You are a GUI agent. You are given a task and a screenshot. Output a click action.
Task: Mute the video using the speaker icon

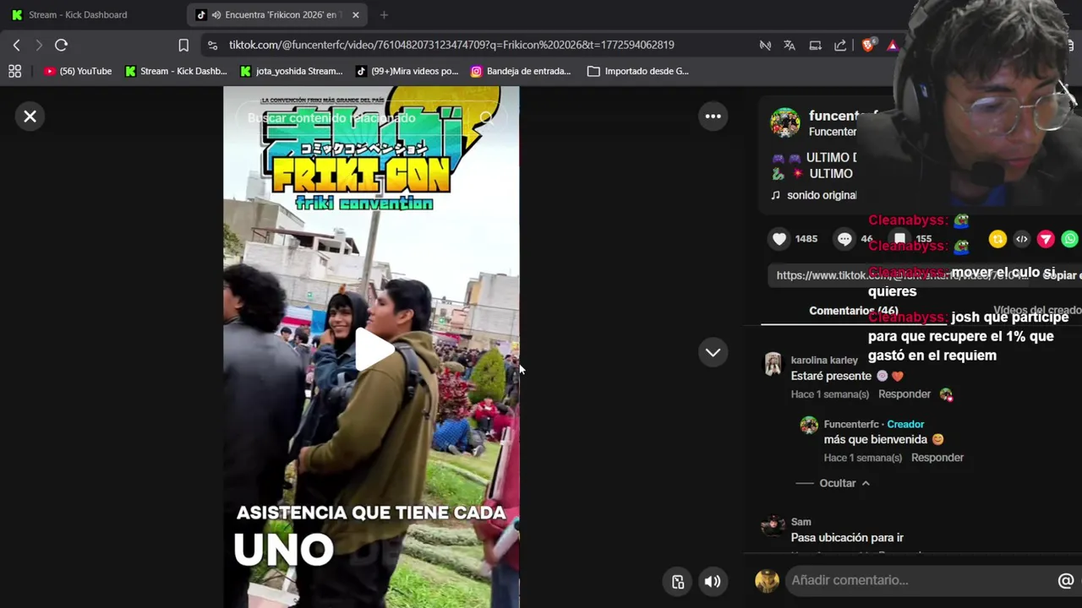tap(713, 581)
